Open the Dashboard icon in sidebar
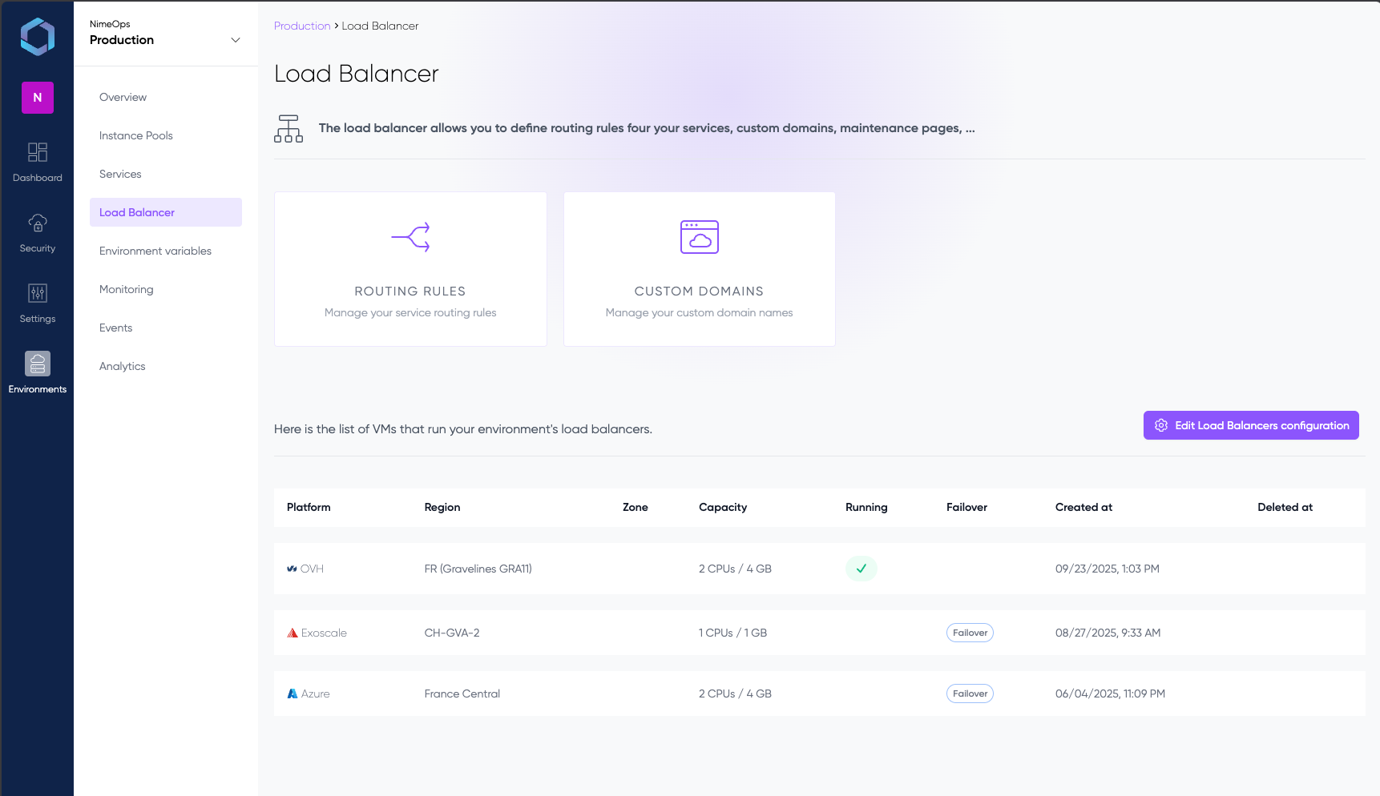The width and height of the screenshot is (1380, 796). [x=37, y=152]
